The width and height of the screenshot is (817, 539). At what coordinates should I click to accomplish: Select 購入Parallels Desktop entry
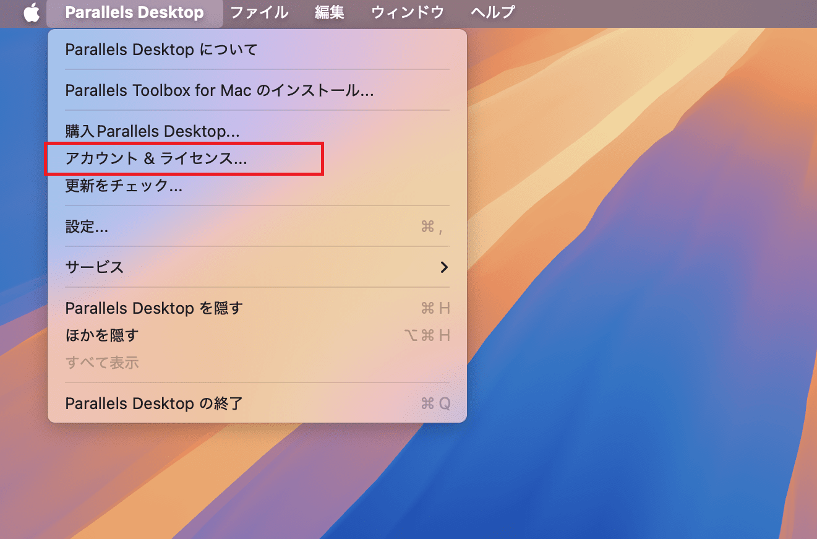coord(257,131)
